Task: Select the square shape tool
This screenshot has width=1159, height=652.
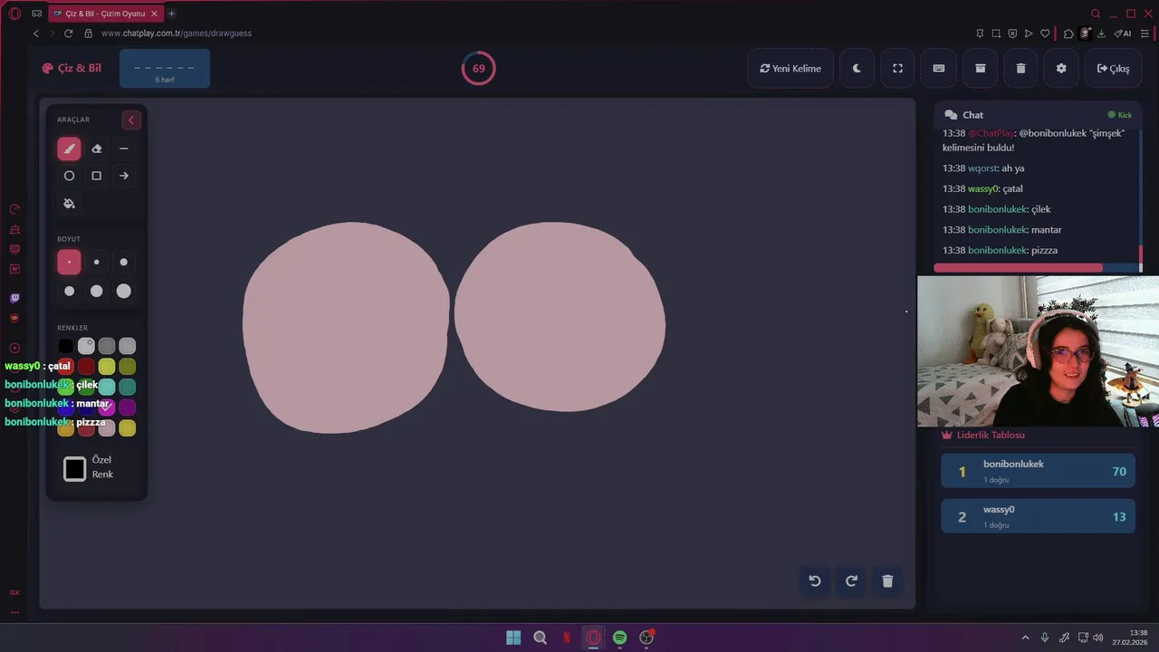Action: click(x=97, y=176)
